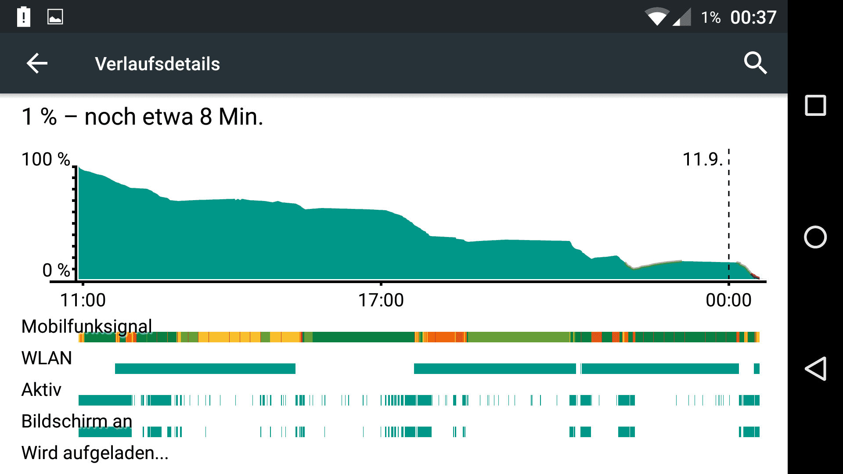Image resolution: width=843 pixels, height=474 pixels.
Task: Tap the Mobilfunksignal colored bar
Action: point(419,337)
